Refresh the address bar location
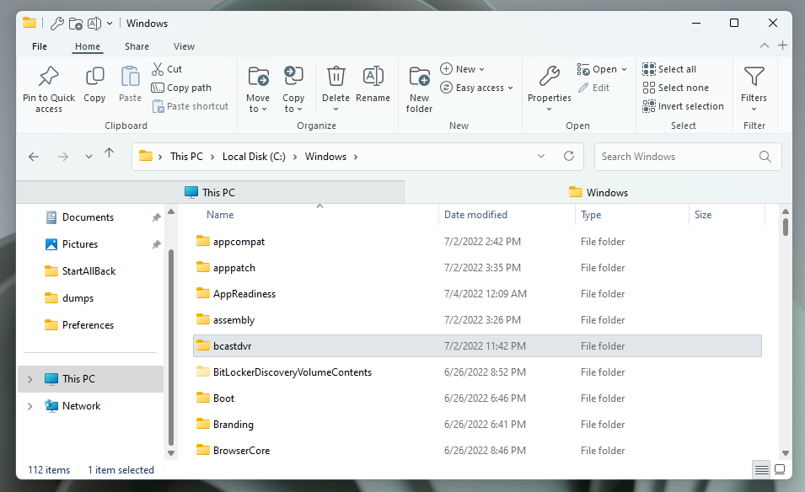Image resolution: width=805 pixels, height=492 pixels. coord(569,156)
